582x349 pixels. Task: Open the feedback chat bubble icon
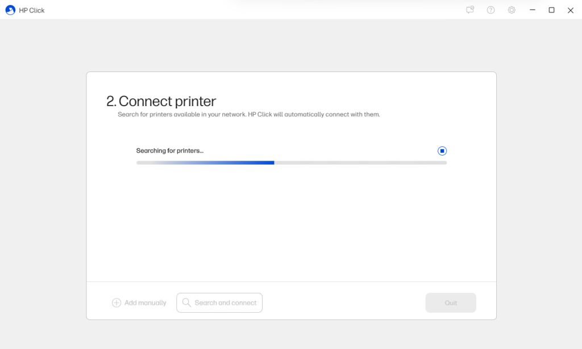click(470, 10)
